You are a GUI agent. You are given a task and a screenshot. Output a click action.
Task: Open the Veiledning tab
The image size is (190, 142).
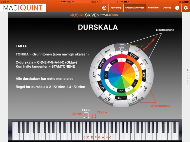pyautogui.click(x=116, y=8)
